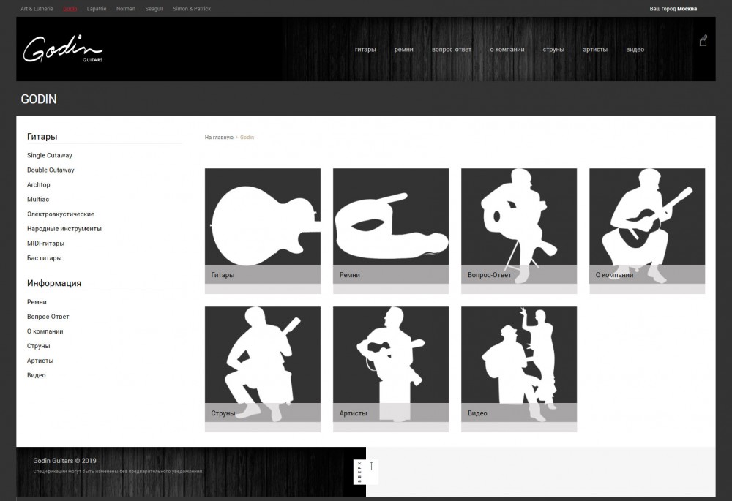Open the Гитары guitar silhouette tile
The image size is (732, 501).
tap(262, 231)
